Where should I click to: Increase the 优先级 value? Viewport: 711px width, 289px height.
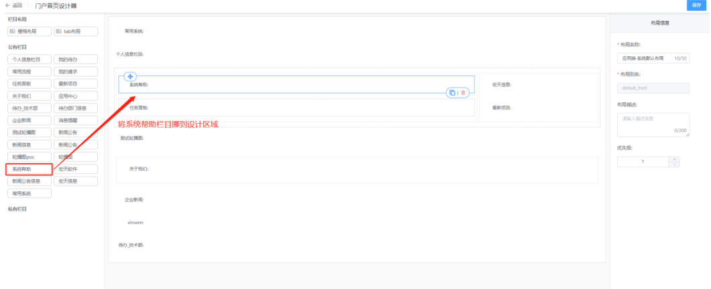point(674,159)
